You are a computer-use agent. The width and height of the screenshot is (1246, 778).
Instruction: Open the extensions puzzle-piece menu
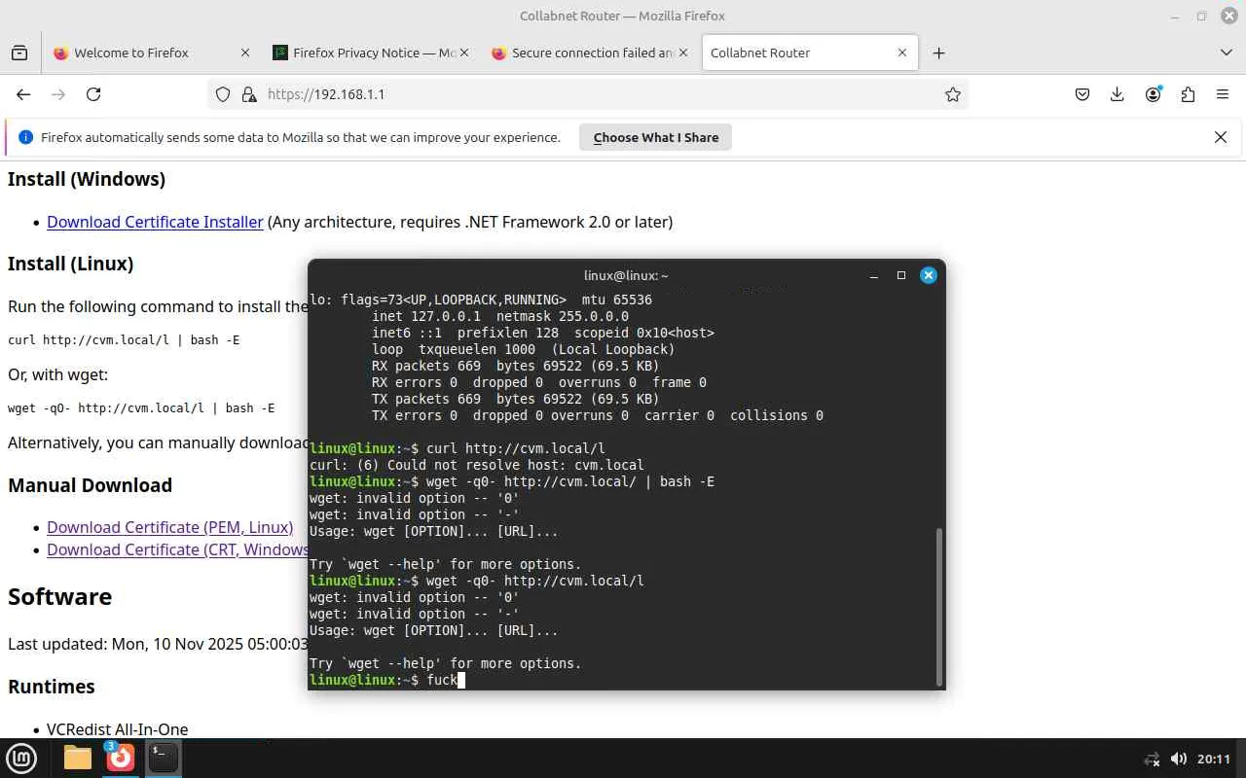tap(1188, 94)
